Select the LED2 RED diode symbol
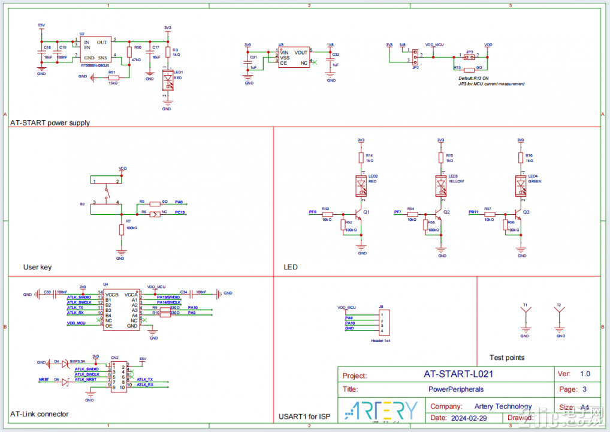The width and height of the screenshot is (610, 432). tap(361, 185)
